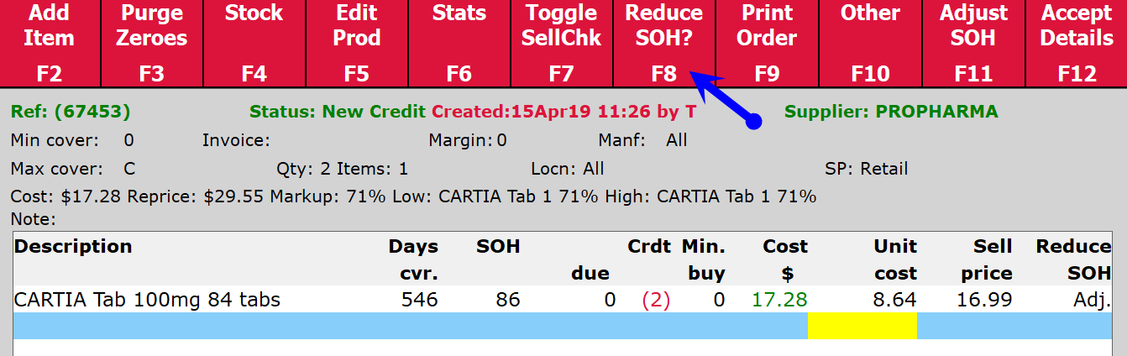Click the Adj. value in Reduce SOH column
Screen dimensions: 1127x356
(1093, 300)
